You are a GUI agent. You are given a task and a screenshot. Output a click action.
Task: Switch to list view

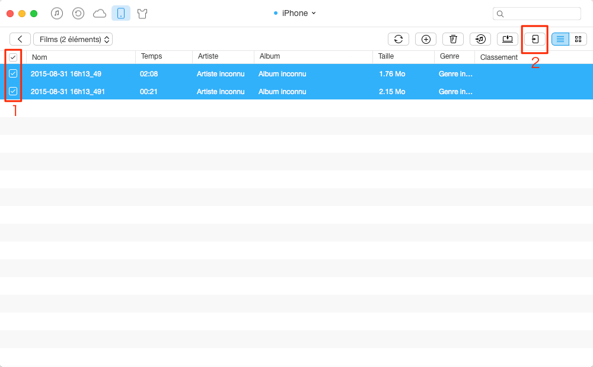560,39
